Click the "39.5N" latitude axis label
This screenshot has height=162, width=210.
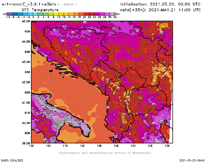pos(26,143)
